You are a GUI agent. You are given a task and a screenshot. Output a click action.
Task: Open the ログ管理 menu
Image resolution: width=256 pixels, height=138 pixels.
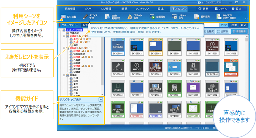tap(106, 9)
